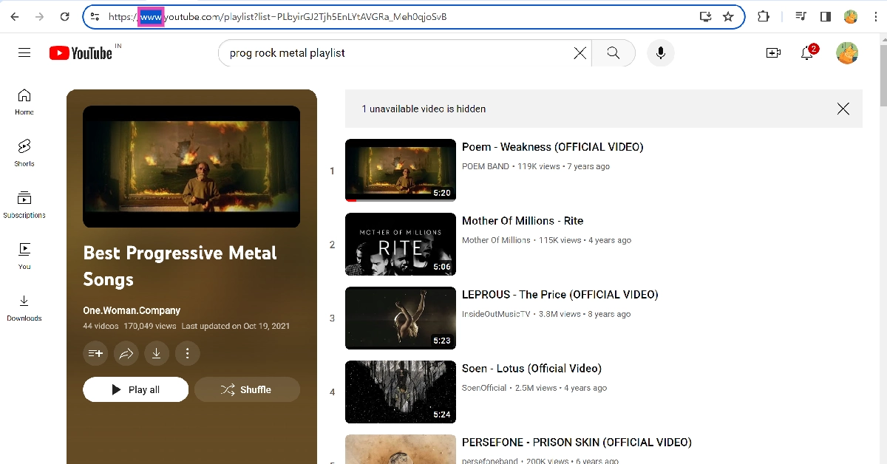
Task: Open the YouTube account avatar menu
Action: pyautogui.click(x=847, y=52)
